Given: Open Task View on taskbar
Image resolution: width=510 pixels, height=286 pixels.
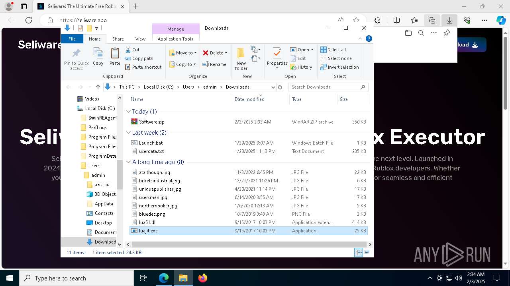Looking at the screenshot, I should click(x=143, y=278).
